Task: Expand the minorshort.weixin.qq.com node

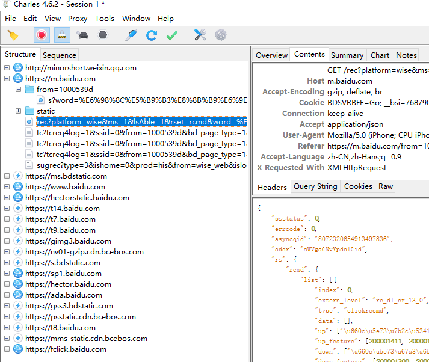Action: point(7,67)
